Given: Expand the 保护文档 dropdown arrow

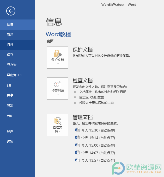Looking at the screenshot, I should click(x=58, y=64).
